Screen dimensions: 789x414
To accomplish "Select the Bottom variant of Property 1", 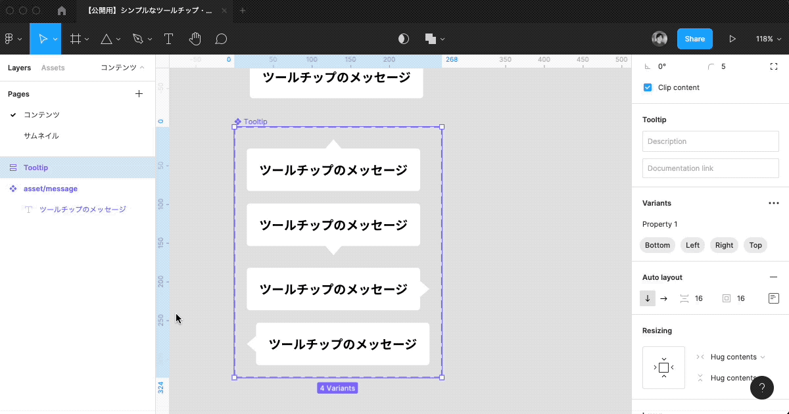I will pos(657,245).
